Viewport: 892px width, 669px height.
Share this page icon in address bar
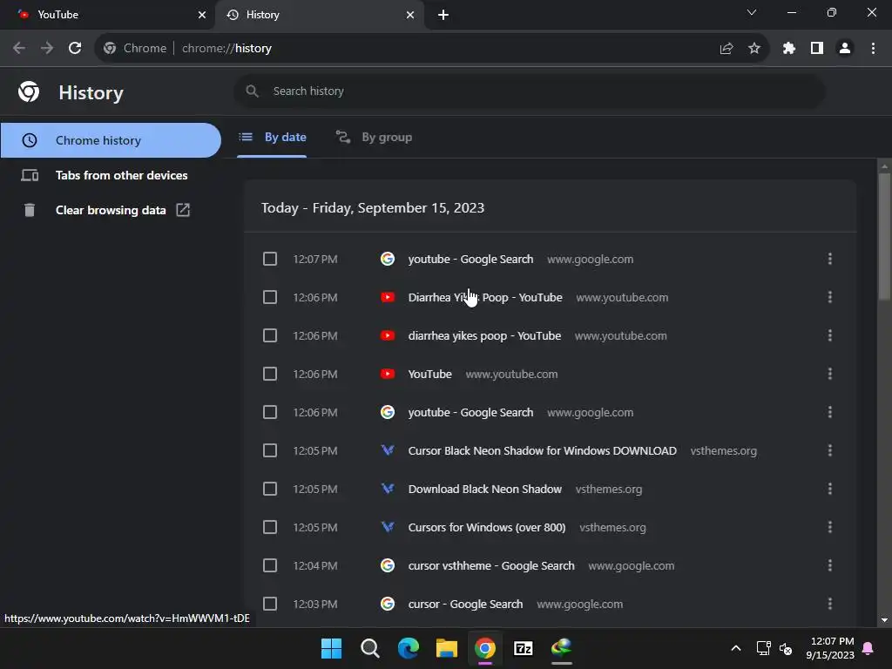[x=726, y=49]
